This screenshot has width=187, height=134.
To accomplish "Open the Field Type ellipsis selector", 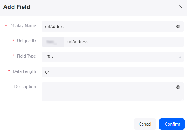I will click(x=179, y=57).
